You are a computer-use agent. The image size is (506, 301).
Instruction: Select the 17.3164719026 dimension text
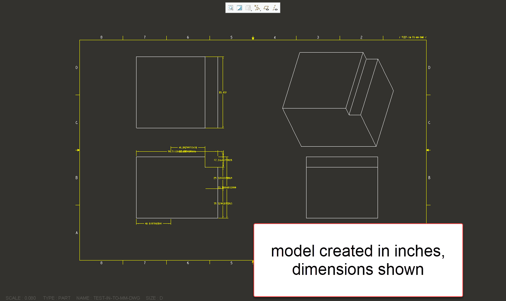[222, 160]
